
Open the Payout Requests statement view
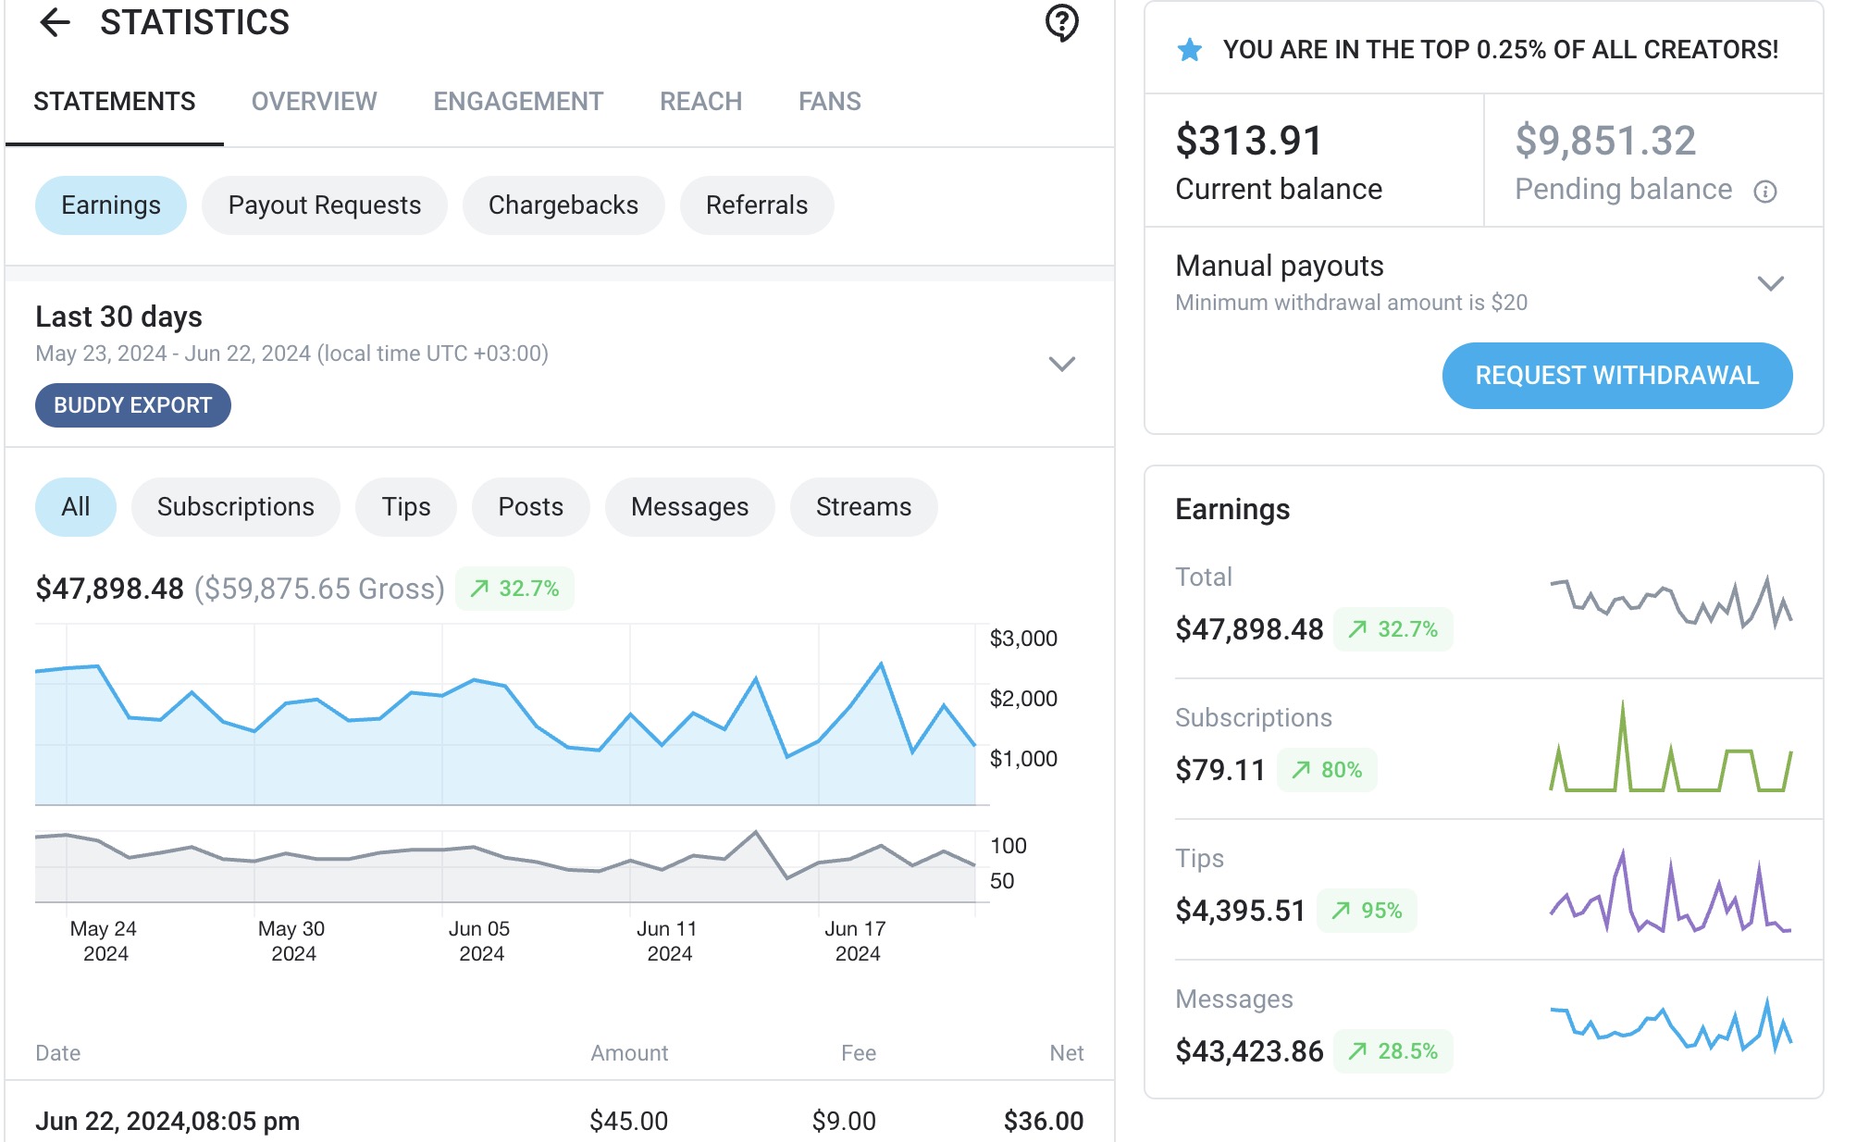click(x=324, y=205)
